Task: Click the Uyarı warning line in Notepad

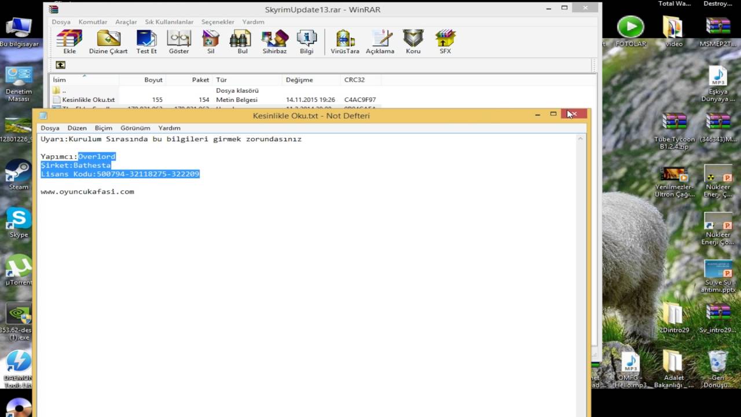Action: [171, 139]
